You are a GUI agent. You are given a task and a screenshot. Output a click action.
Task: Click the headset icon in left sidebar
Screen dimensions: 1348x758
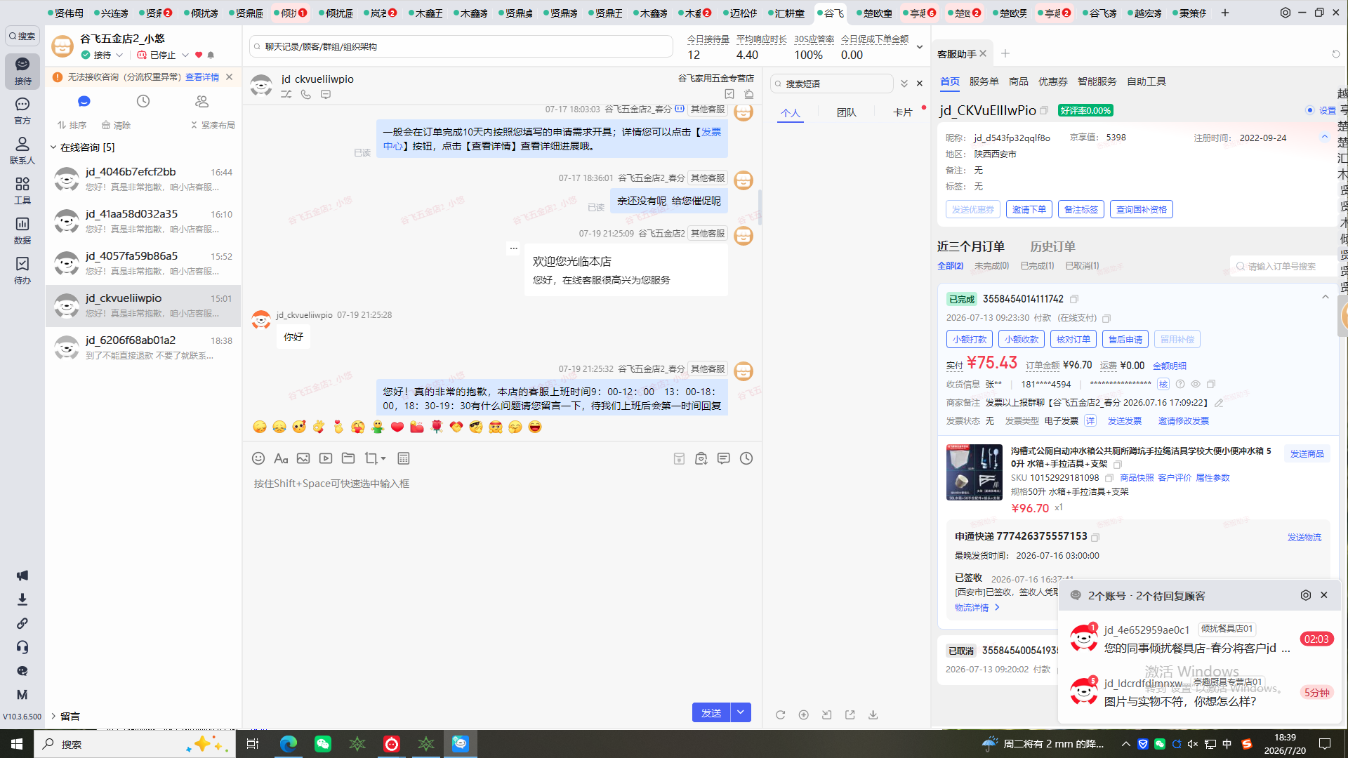pyautogui.click(x=22, y=647)
